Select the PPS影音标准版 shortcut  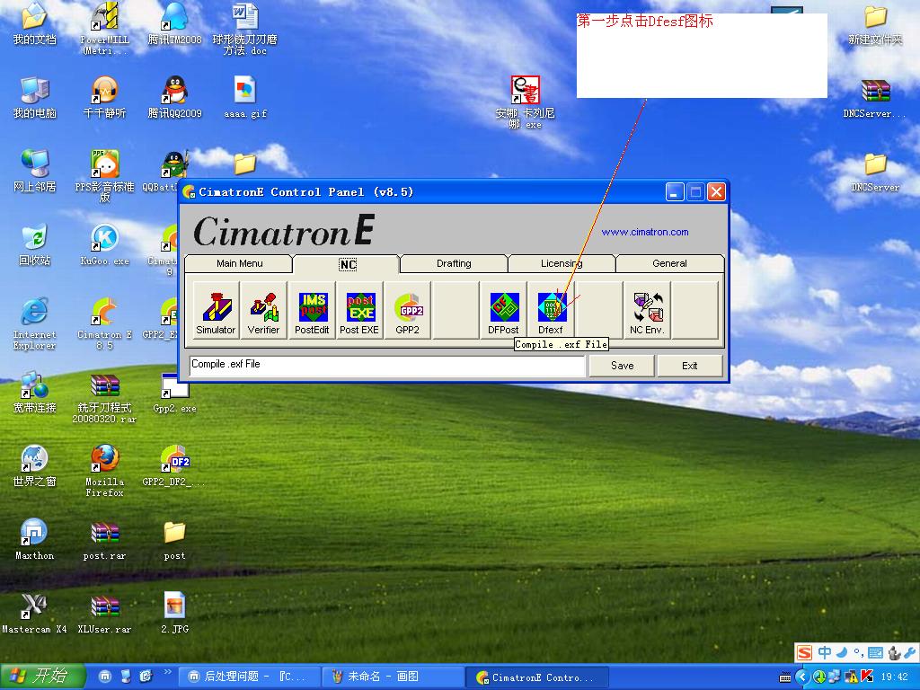click(104, 175)
